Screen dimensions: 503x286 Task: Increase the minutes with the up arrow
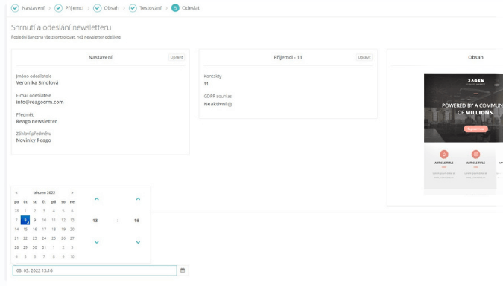138,199
